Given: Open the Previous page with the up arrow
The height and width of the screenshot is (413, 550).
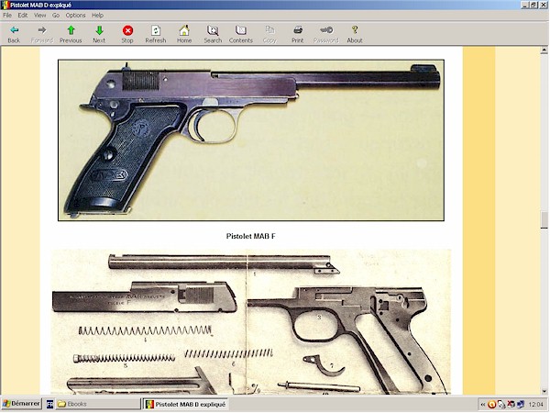Looking at the screenshot, I should click(71, 35).
